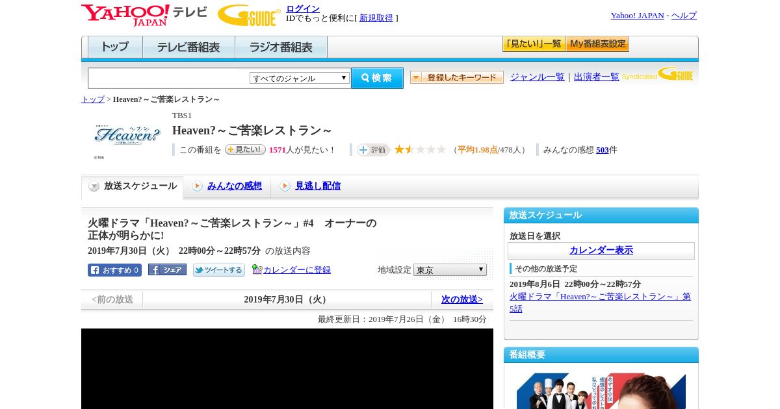Click the black video player area
780x409 pixels.
(x=287, y=369)
